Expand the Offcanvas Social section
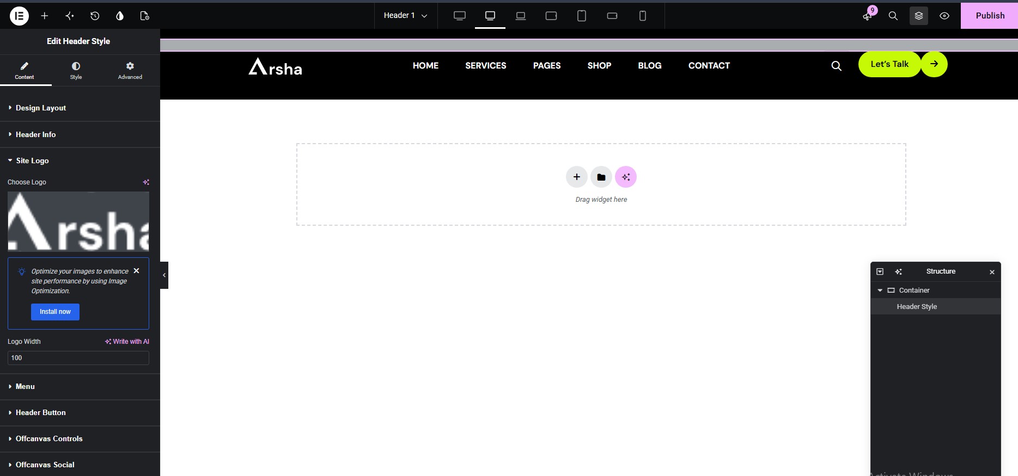This screenshot has width=1018, height=476. click(x=80, y=465)
